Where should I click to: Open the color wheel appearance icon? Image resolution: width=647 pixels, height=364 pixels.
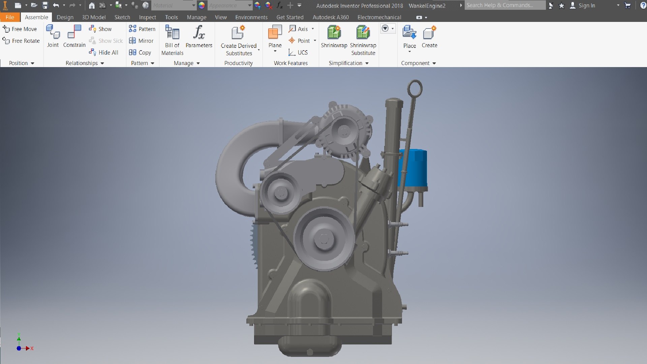click(202, 5)
